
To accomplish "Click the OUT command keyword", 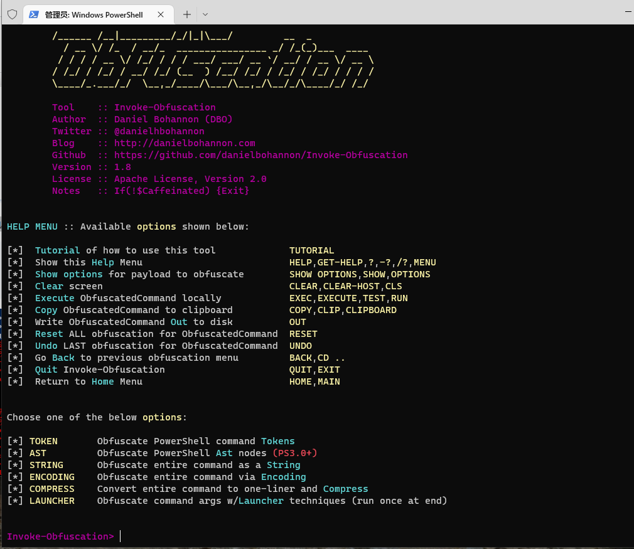I will (x=298, y=322).
